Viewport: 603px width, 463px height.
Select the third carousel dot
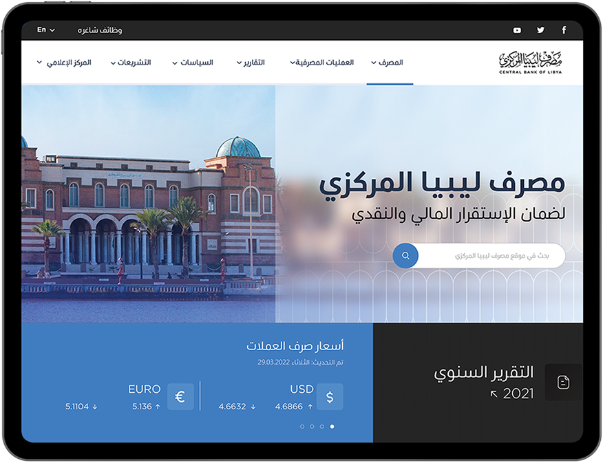(312, 427)
